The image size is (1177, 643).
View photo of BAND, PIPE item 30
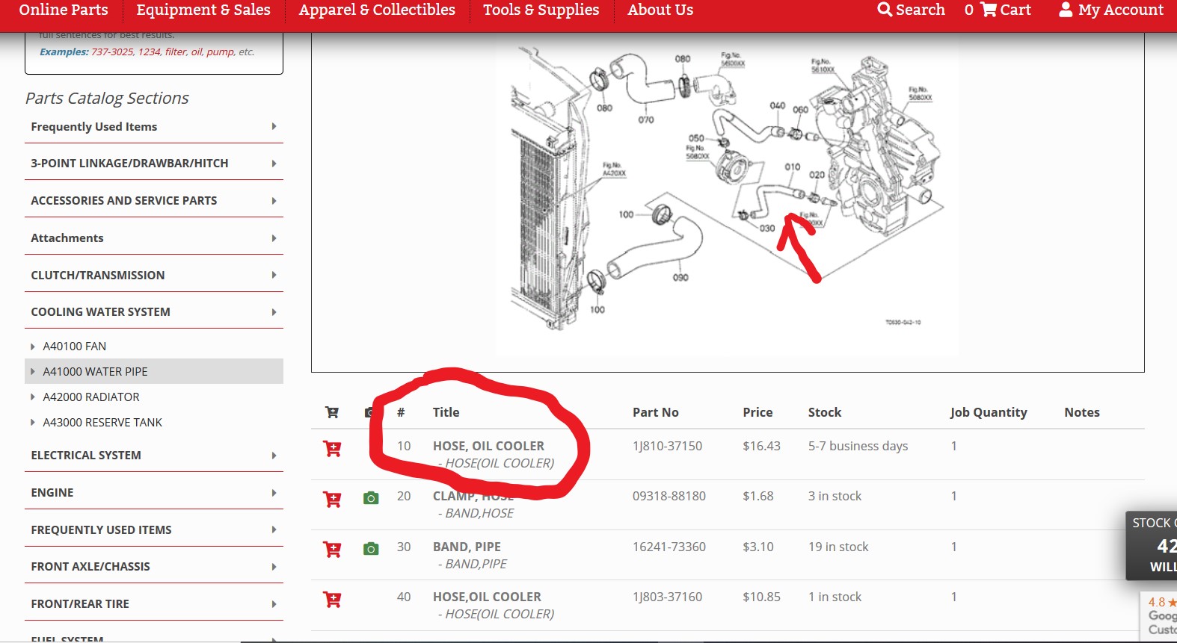(x=371, y=549)
